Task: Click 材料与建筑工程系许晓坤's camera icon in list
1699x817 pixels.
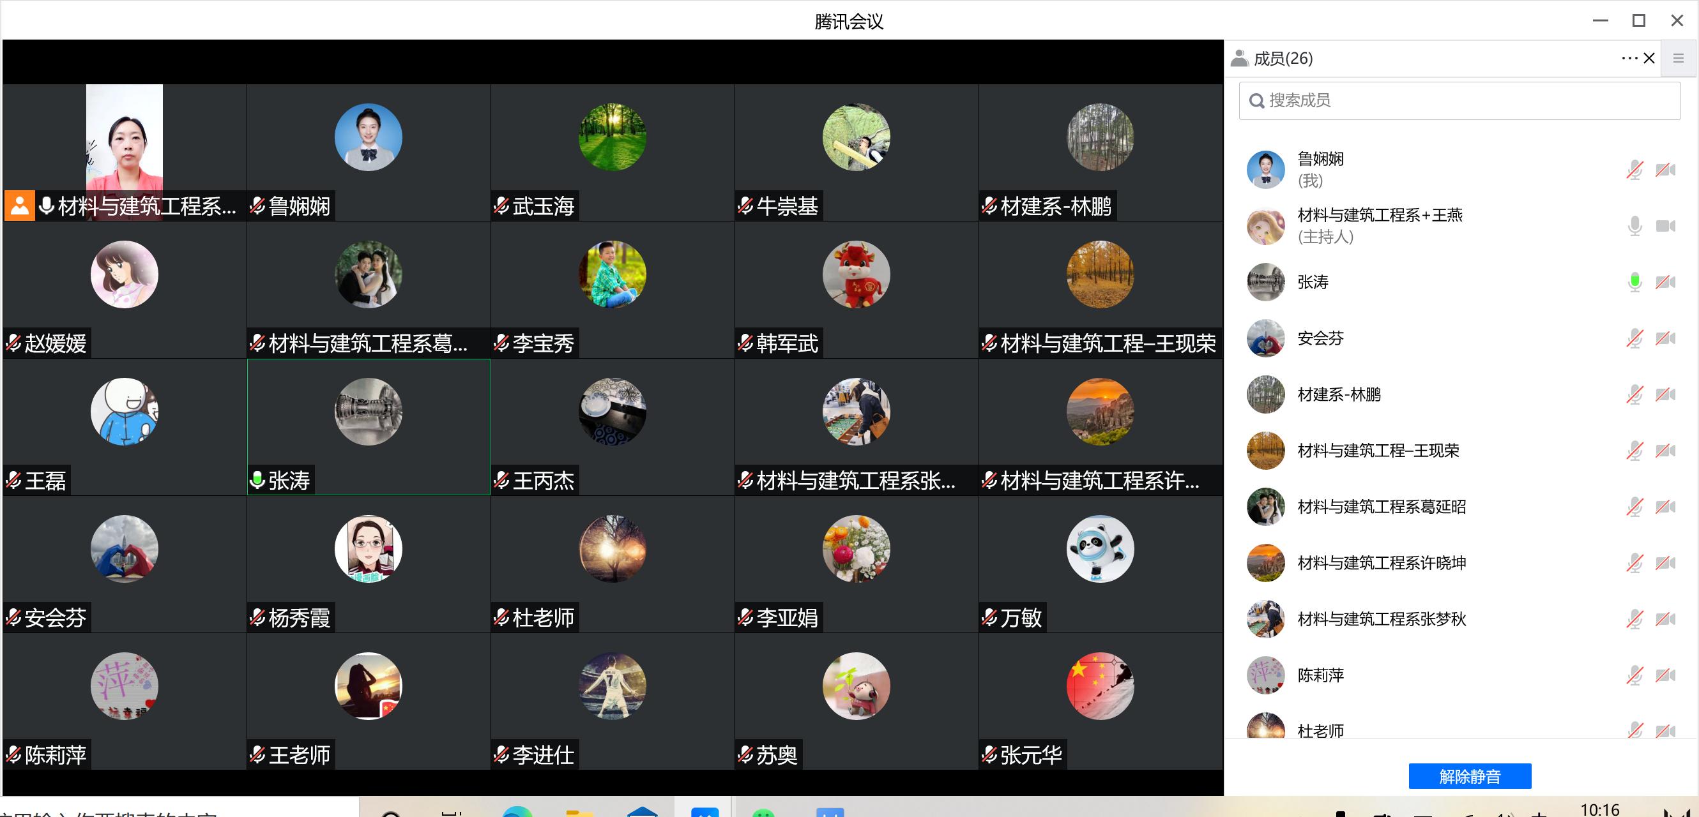Action: [x=1665, y=563]
